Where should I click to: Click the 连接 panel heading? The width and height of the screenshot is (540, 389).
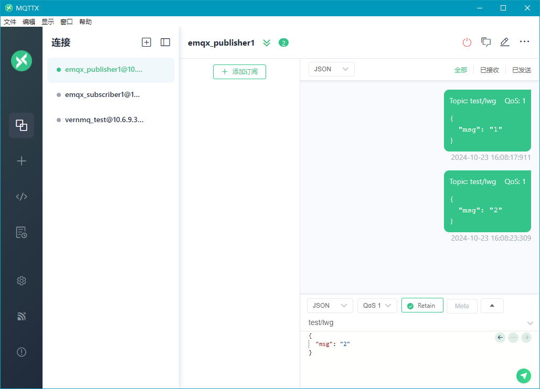[x=61, y=42]
